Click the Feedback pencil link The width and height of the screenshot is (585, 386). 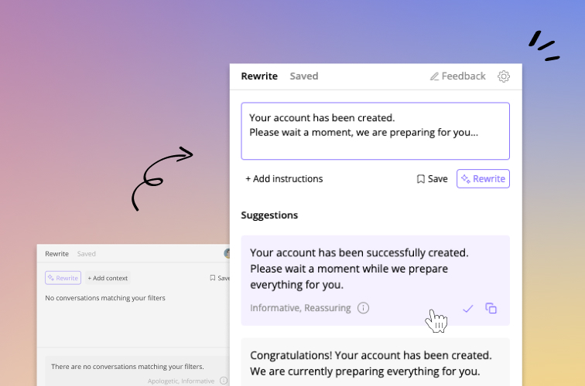(458, 76)
